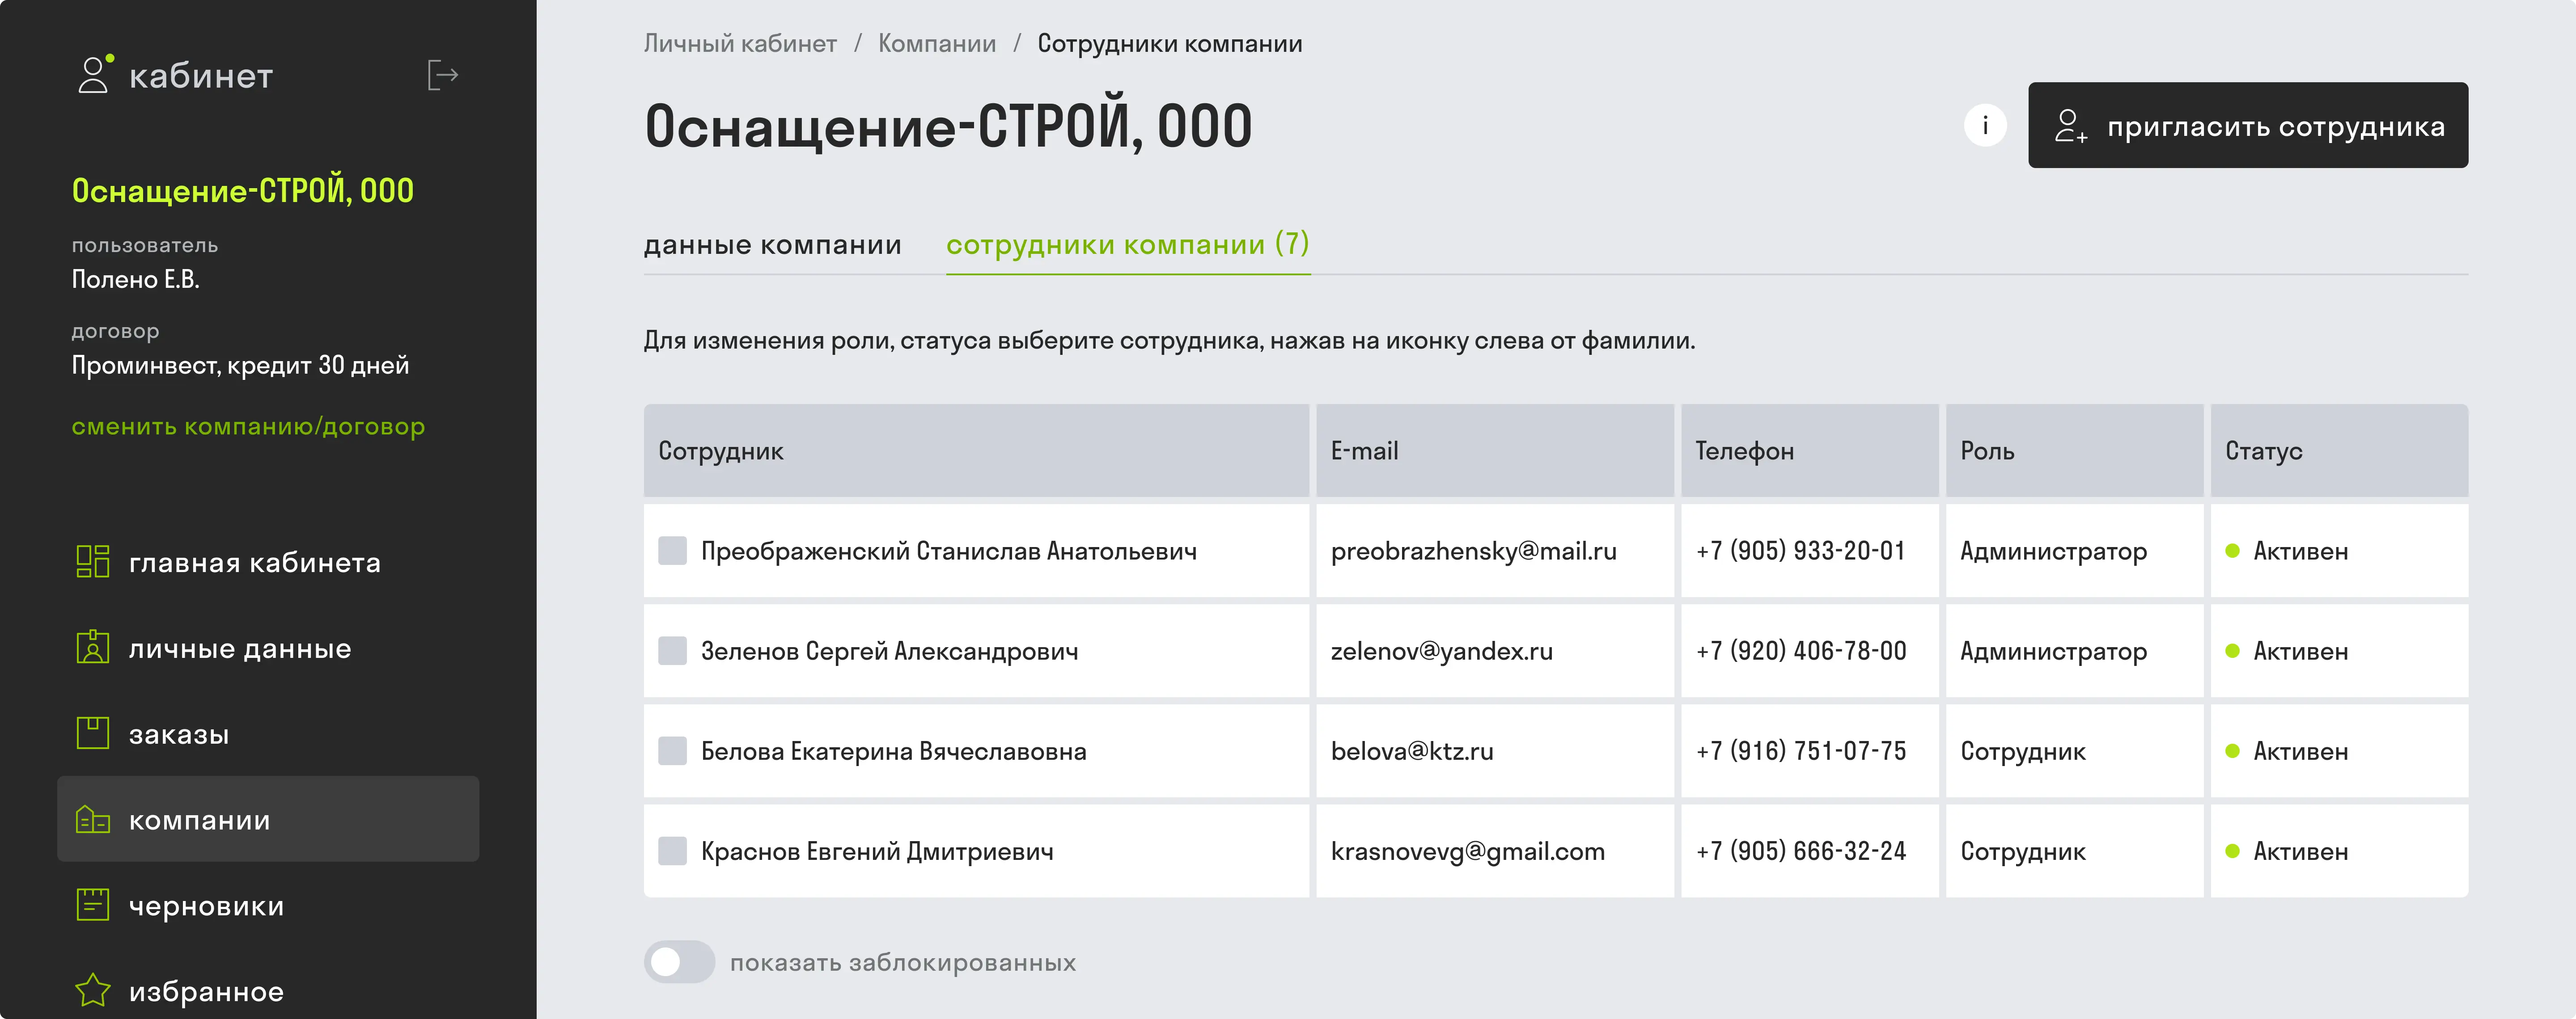The height and width of the screenshot is (1019, 2576).
Task: Click user name Полено Е.В.
Action: [x=135, y=280]
